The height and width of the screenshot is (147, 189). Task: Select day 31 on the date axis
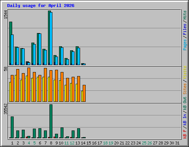click(177, 143)
